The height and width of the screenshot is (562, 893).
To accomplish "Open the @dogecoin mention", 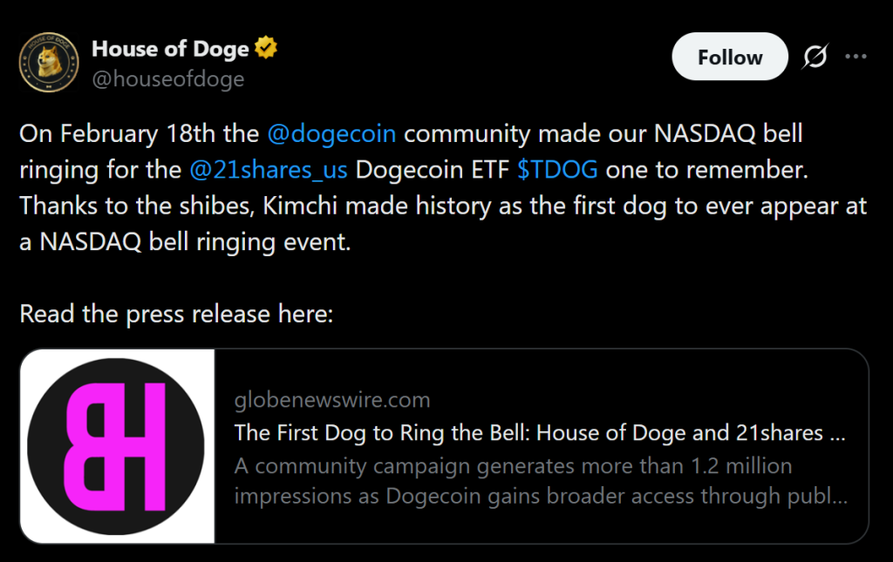I will (x=331, y=134).
